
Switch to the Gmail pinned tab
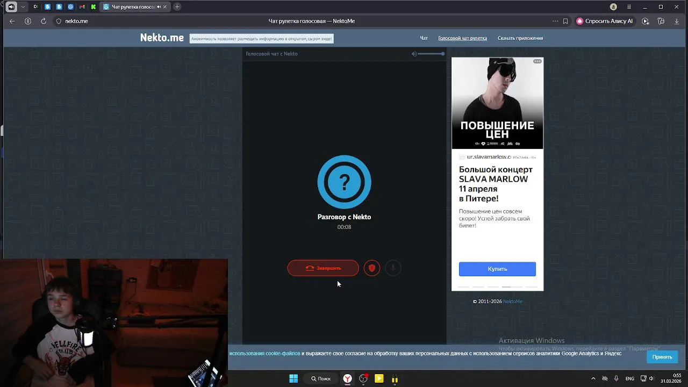(82, 7)
